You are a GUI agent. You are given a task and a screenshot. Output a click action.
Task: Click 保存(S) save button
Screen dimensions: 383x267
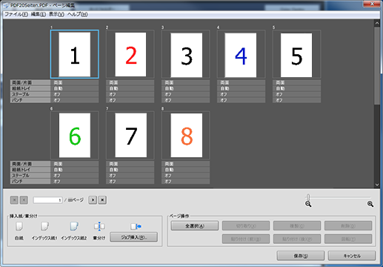coord(301,256)
